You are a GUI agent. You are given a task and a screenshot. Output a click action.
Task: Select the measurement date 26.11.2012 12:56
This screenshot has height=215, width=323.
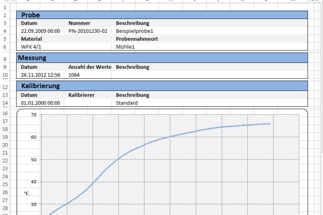click(40, 75)
